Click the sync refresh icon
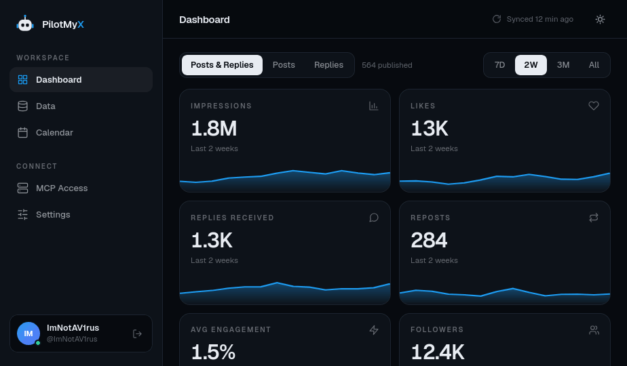627x366 pixels. tap(497, 19)
